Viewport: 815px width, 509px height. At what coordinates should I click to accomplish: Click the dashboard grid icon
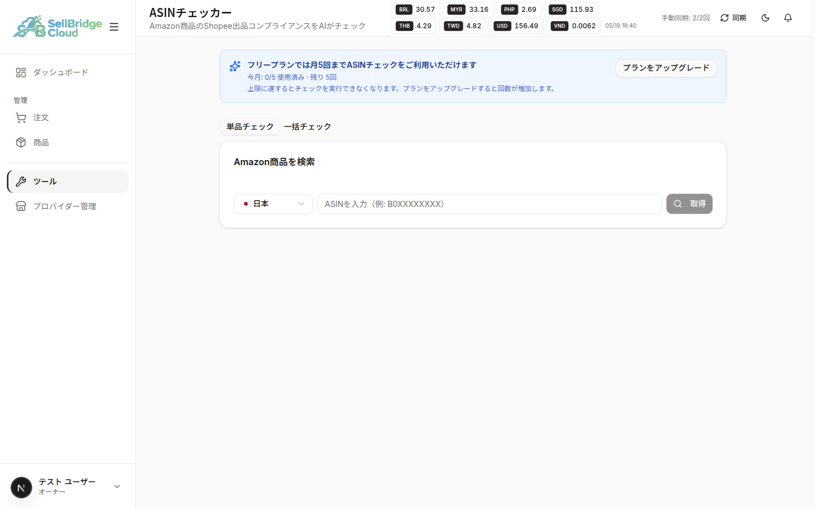21,72
